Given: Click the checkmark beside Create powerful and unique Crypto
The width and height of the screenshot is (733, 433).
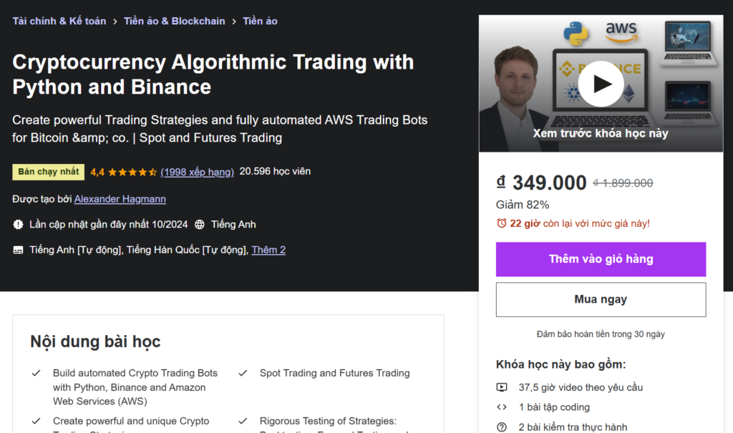Looking at the screenshot, I should click(x=35, y=421).
